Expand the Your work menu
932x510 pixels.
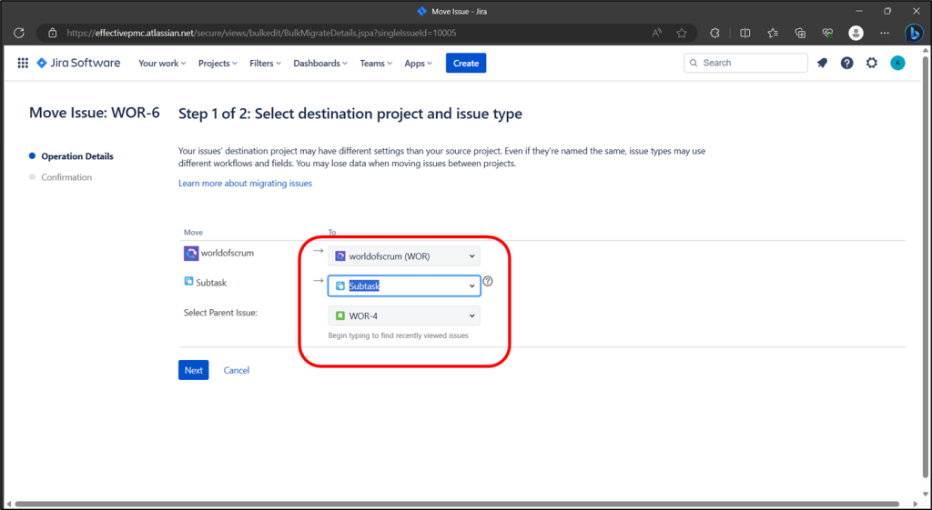pos(162,64)
